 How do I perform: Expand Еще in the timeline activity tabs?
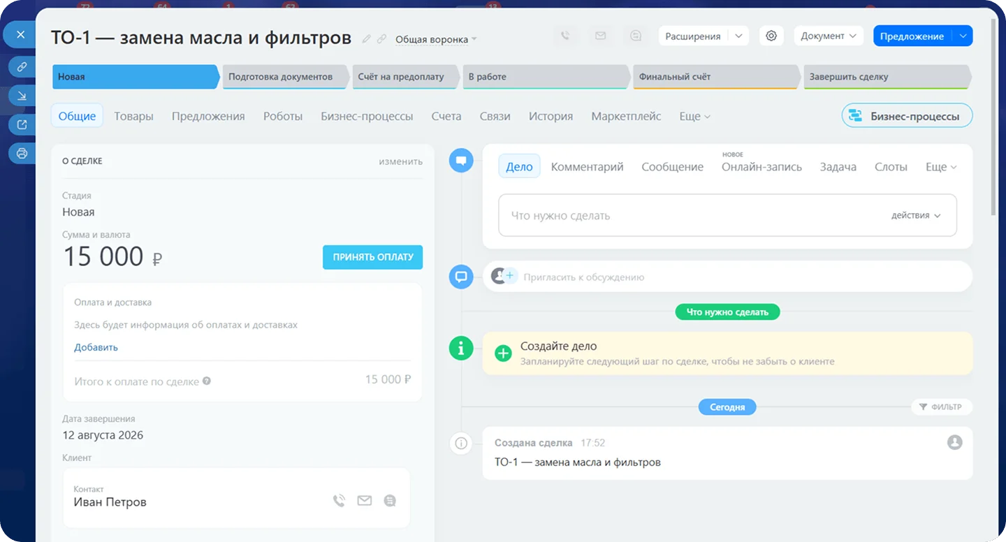[941, 167]
